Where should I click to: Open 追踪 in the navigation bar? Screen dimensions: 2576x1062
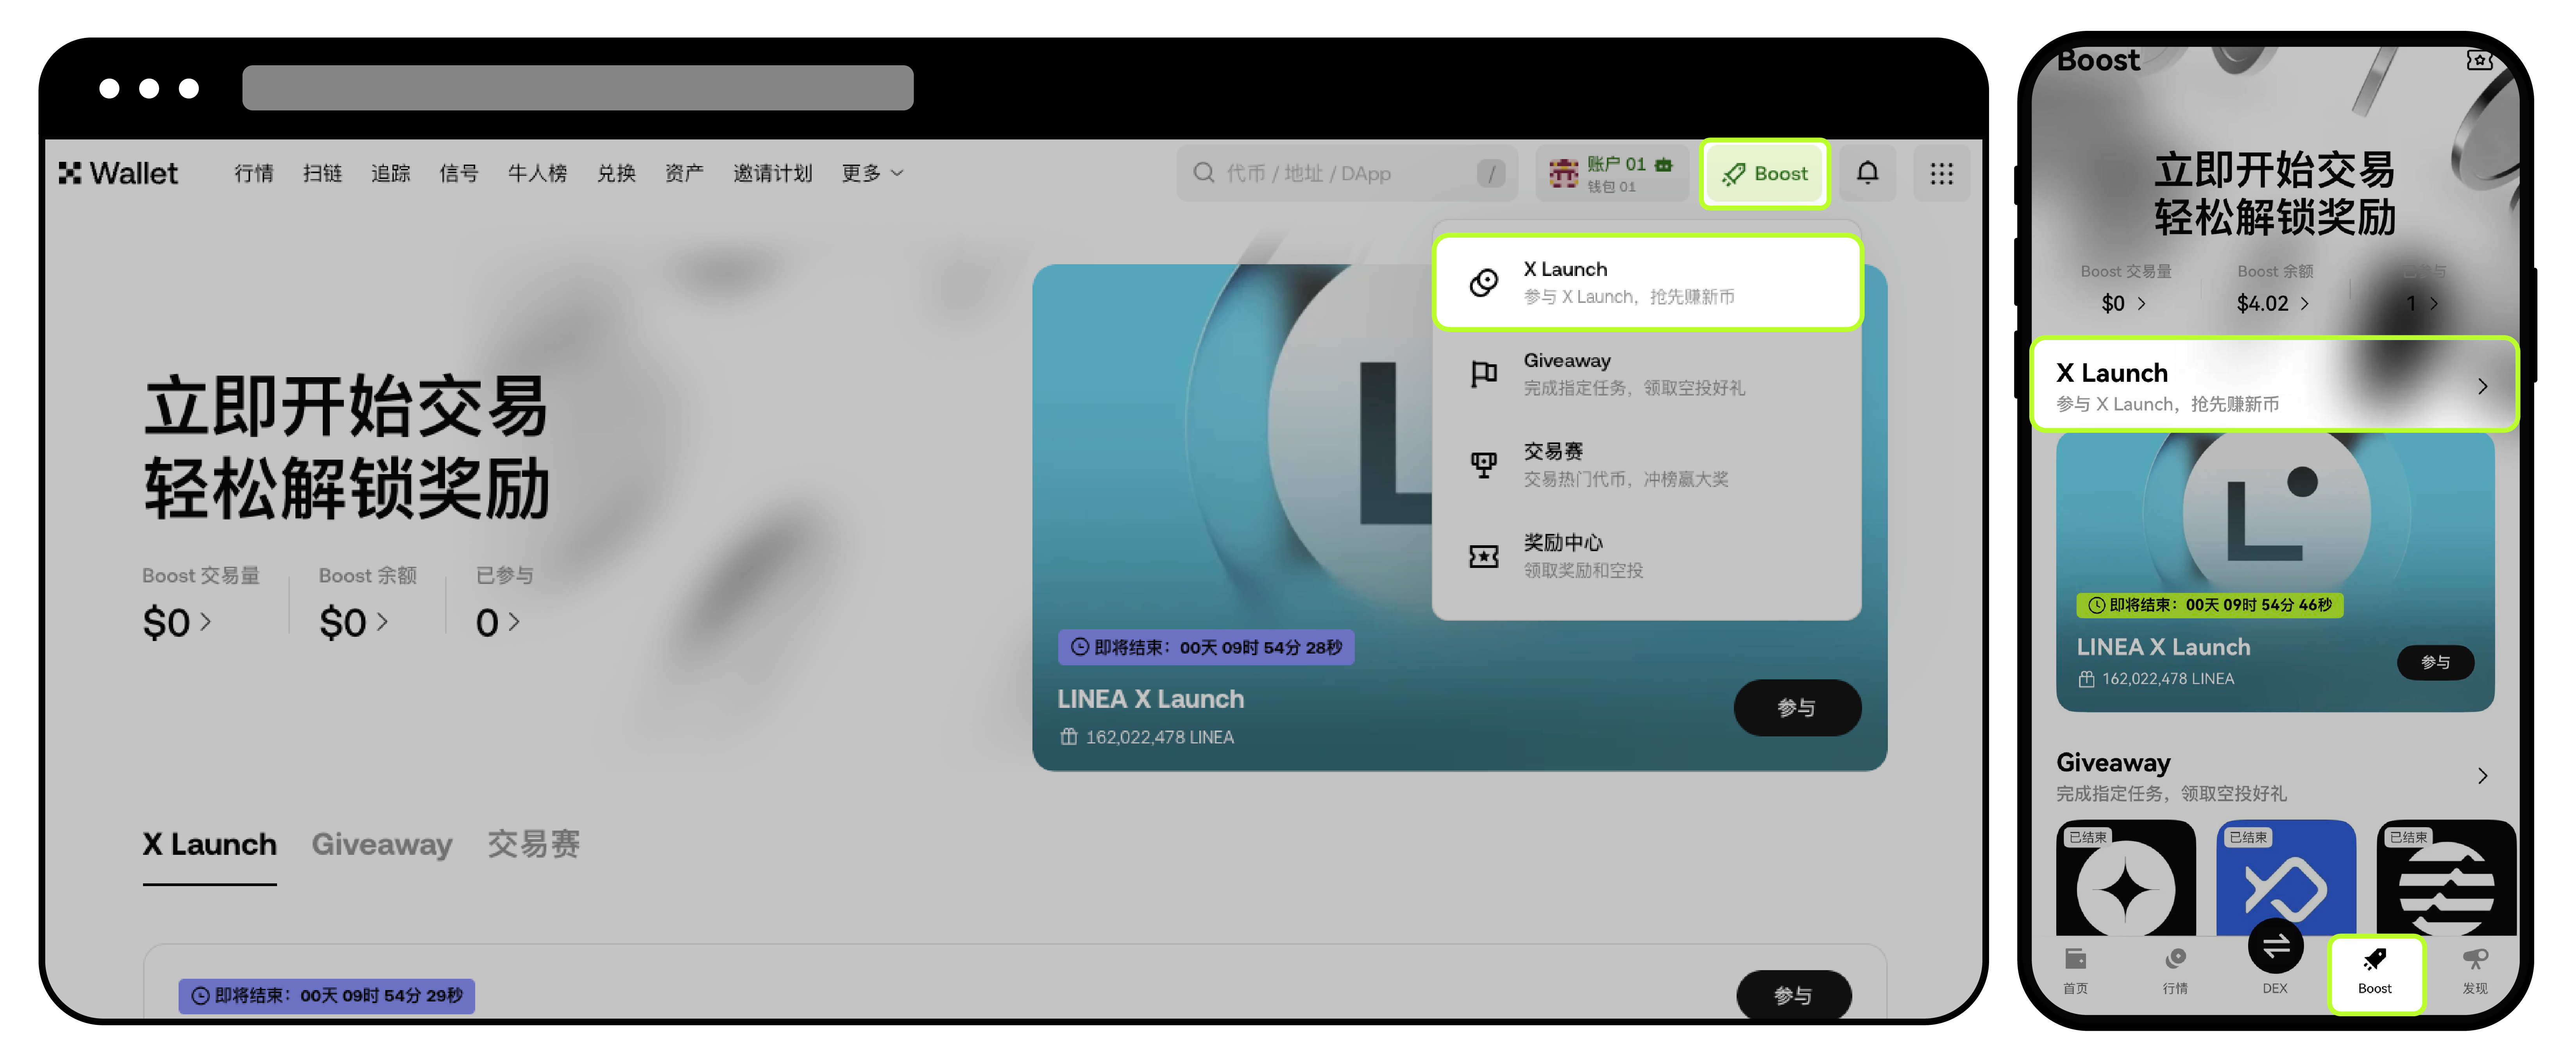[391, 173]
